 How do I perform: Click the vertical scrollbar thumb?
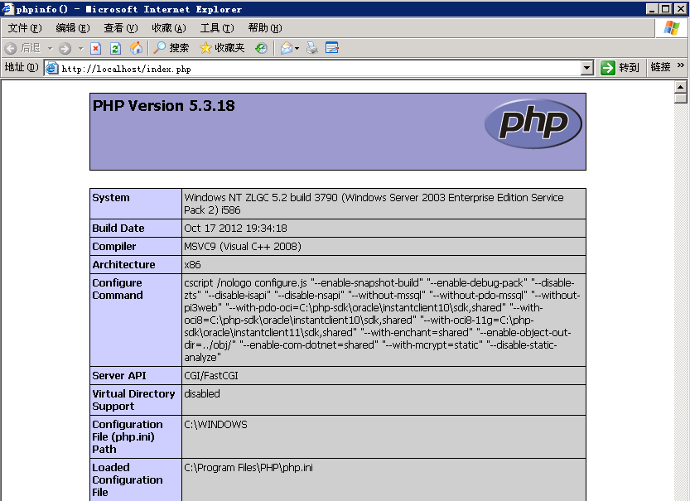tap(680, 98)
